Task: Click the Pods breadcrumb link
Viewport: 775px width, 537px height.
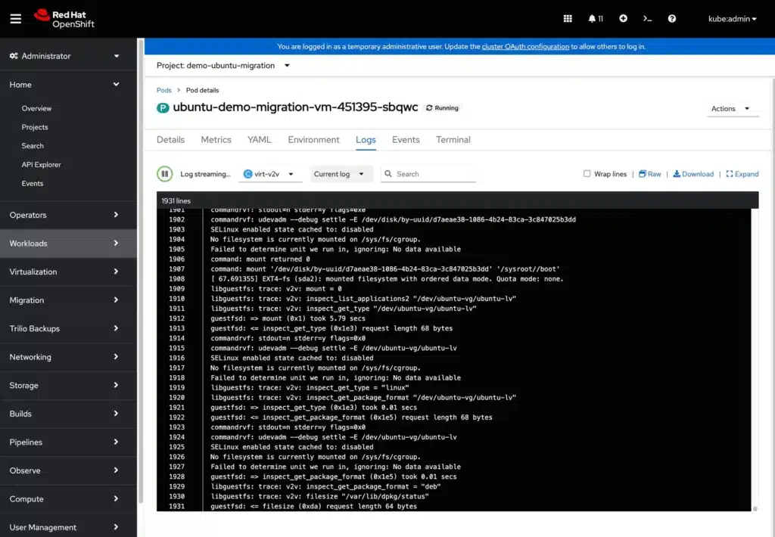Action: click(x=163, y=89)
